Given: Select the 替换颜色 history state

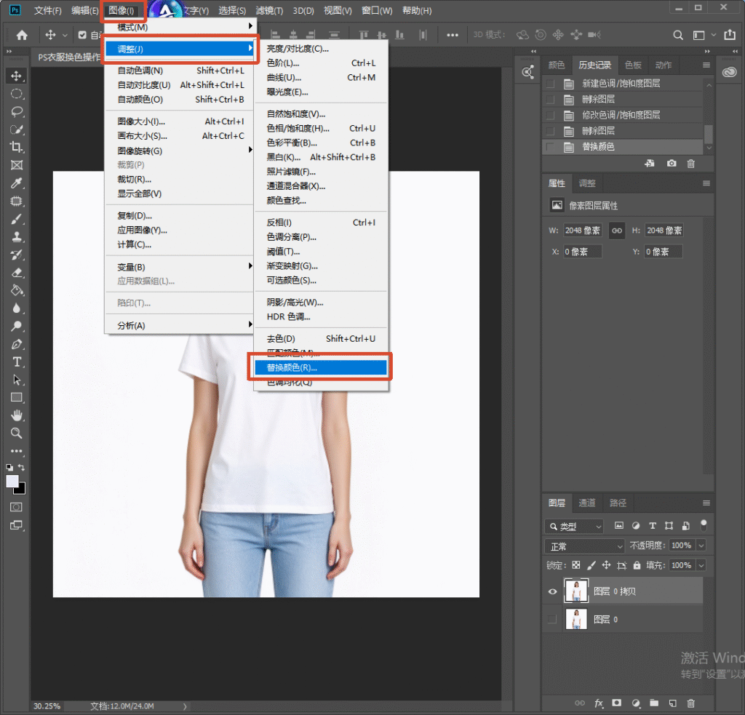Looking at the screenshot, I should click(x=623, y=147).
